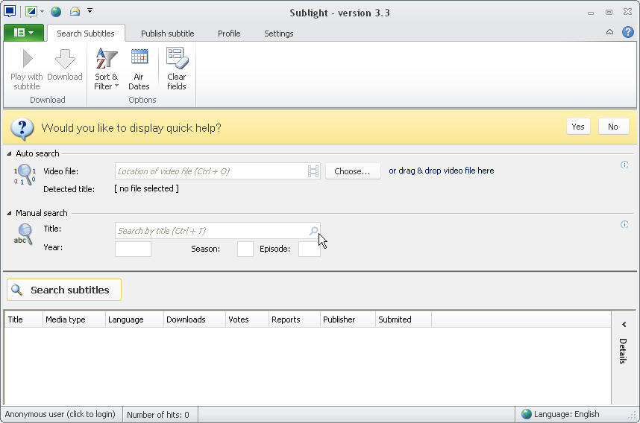Open the green application menu button
The image size is (640, 423).
[x=24, y=33]
